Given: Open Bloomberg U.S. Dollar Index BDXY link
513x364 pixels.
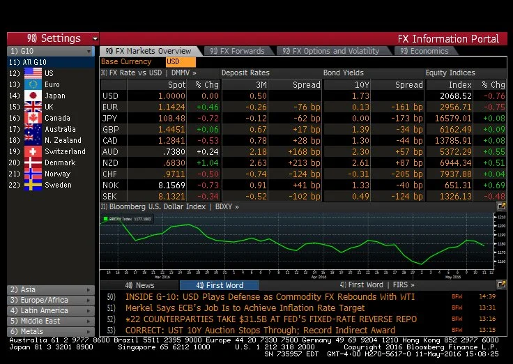Looking at the screenshot, I should (170, 206).
